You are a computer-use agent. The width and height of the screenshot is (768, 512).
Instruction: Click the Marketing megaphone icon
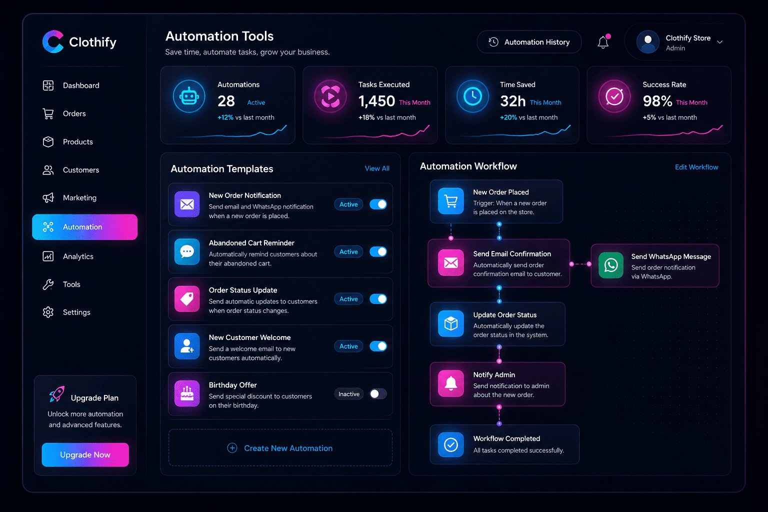48,198
